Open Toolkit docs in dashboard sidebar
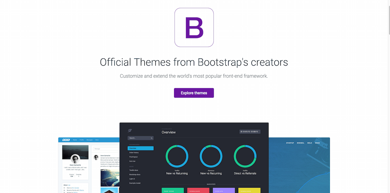Viewport: 390px width, 193px height. pyautogui.click(x=134, y=170)
